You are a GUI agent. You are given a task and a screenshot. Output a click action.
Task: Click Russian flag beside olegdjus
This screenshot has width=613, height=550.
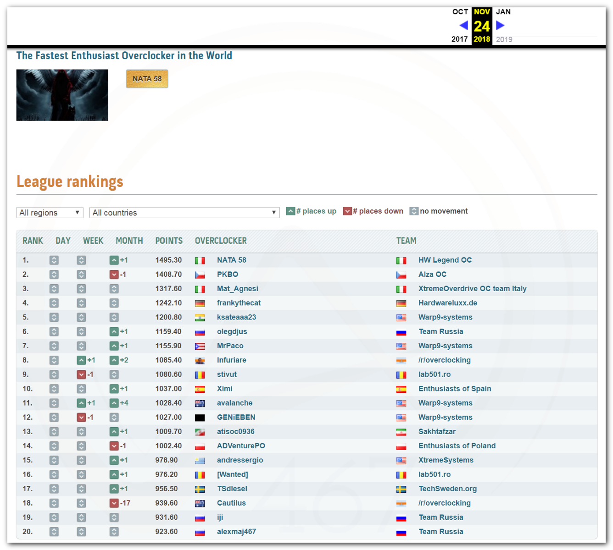200,332
